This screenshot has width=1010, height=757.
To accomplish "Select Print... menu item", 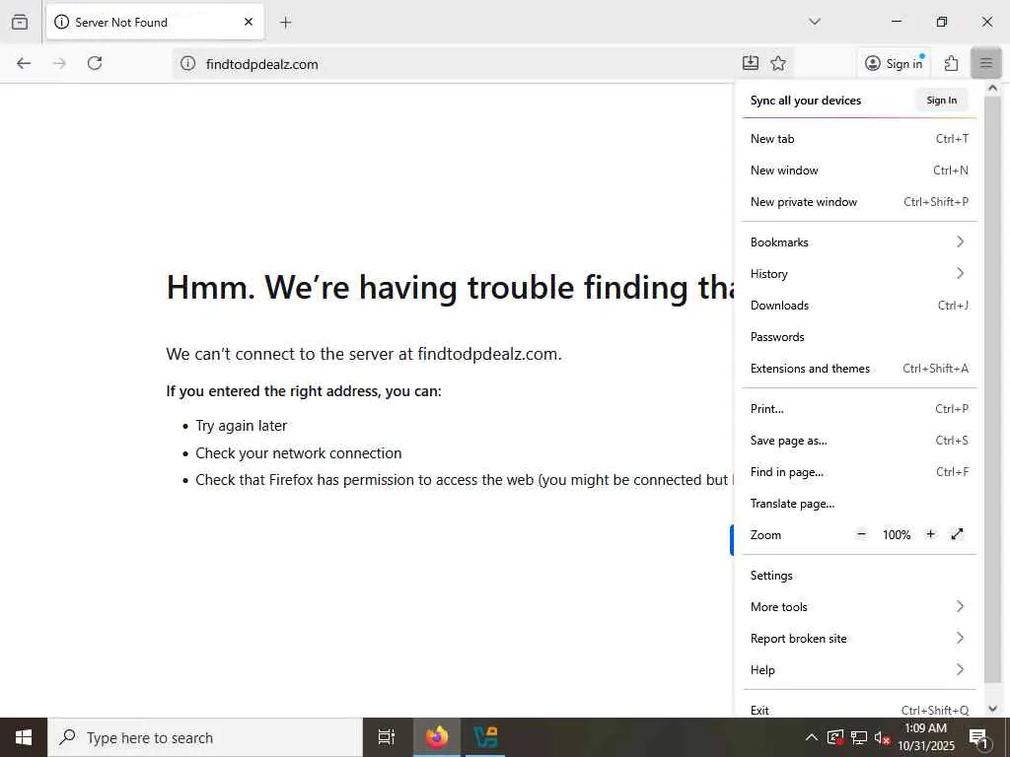I will 859,409.
